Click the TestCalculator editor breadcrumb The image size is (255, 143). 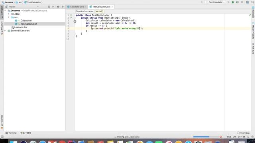(85, 12)
